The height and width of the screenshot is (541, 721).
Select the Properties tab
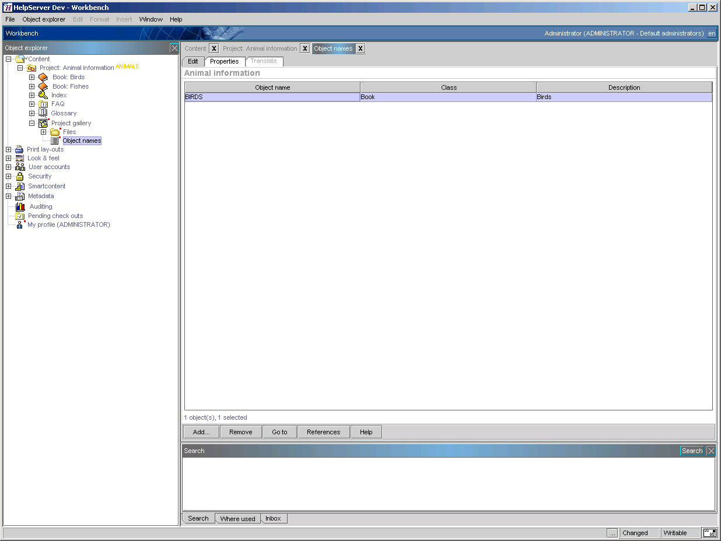coord(225,61)
